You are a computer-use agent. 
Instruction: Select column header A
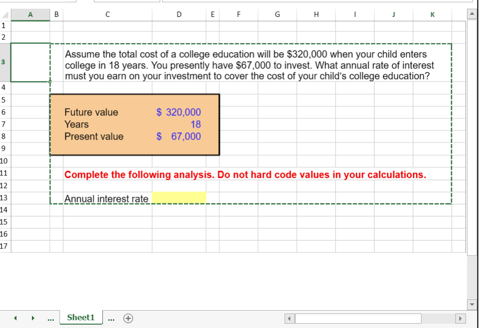30,14
